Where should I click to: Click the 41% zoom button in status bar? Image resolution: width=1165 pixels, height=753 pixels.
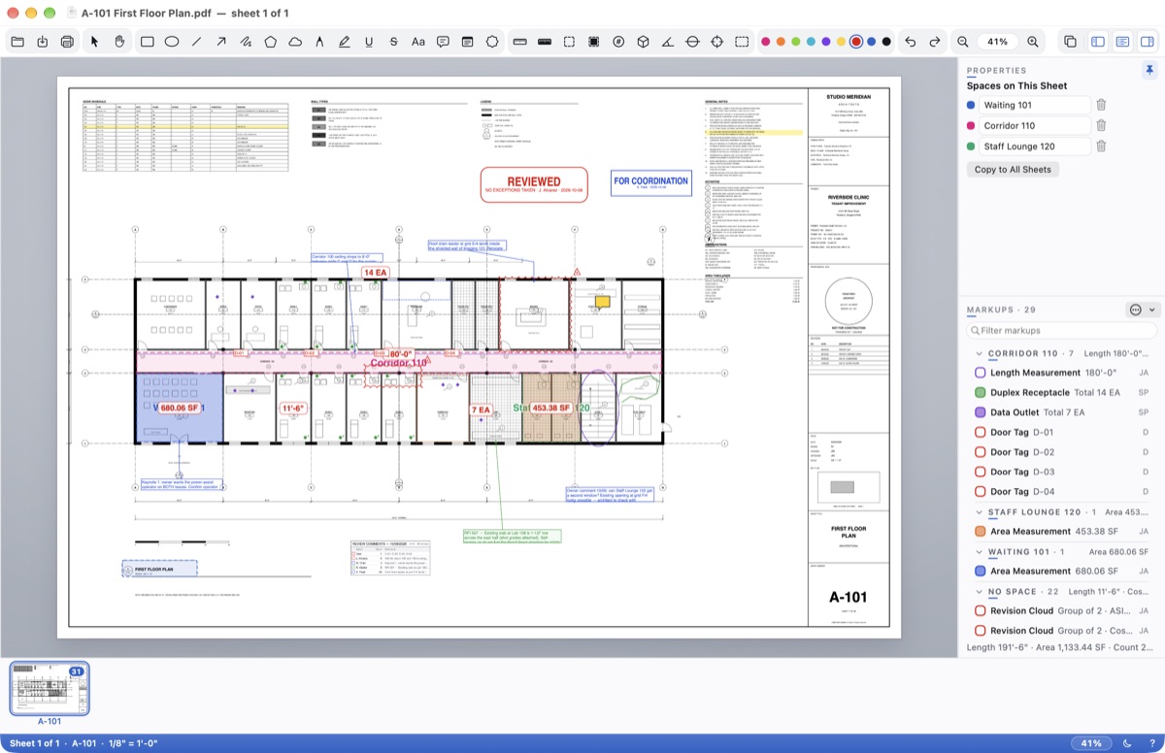click(x=1091, y=743)
